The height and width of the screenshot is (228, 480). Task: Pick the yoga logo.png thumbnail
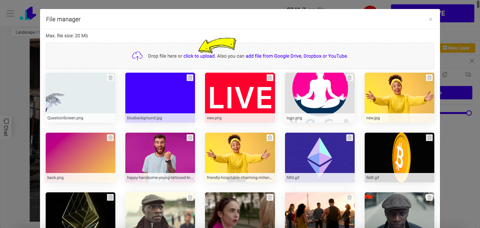tap(320, 98)
